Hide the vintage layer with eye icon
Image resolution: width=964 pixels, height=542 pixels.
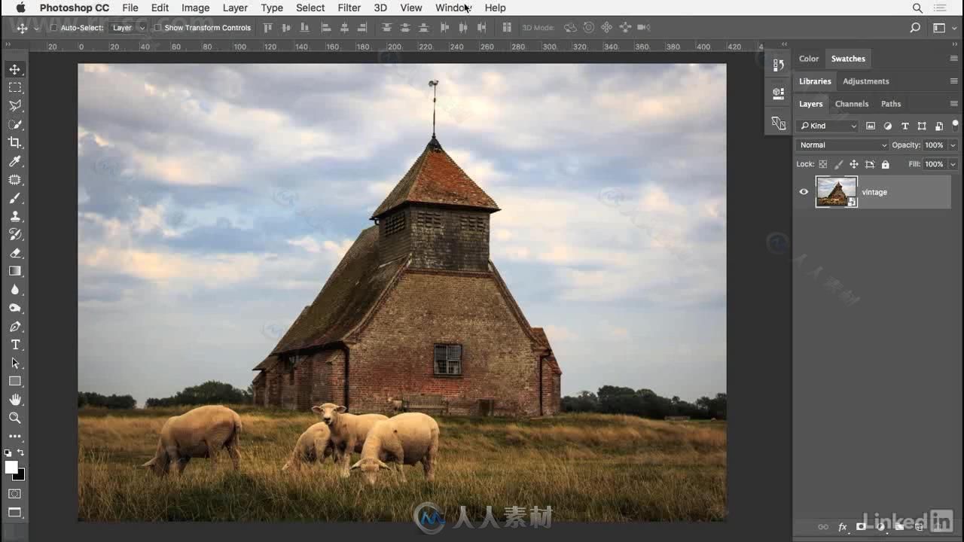pos(804,192)
